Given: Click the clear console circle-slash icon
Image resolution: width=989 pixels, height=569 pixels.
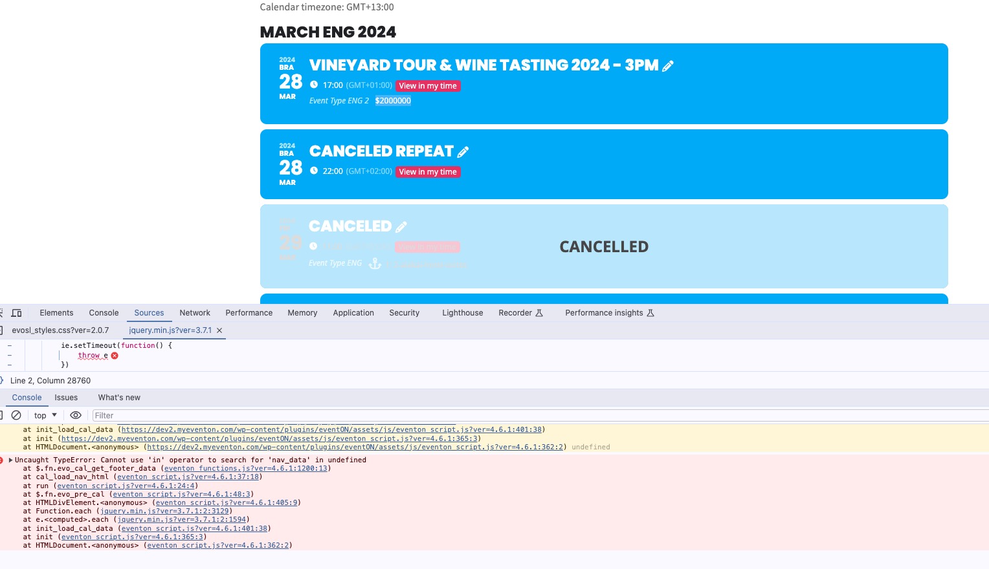Looking at the screenshot, I should click(17, 415).
